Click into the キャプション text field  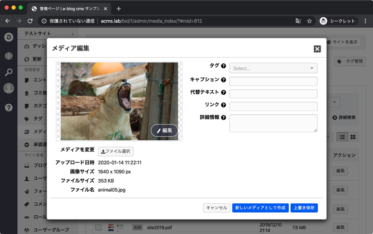click(x=273, y=81)
